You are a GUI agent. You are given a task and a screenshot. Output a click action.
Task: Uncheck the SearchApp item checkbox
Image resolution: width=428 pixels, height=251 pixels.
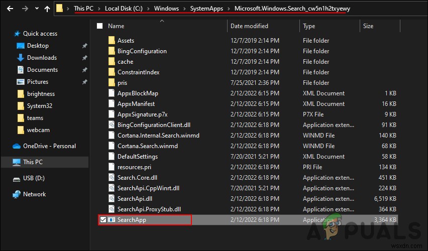pyautogui.click(x=103, y=220)
